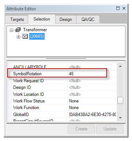The height and width of the screenshot is (141, 132).
Task: Click SymbolRotation value 46
Action: coord(71,74)
